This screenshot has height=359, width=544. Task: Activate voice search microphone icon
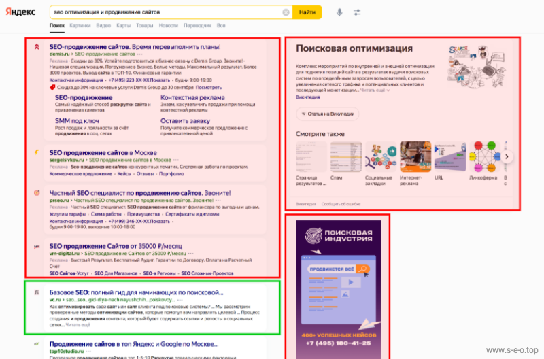point(339,12)
